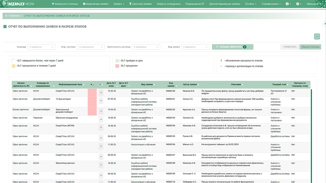Click the SLT status column header
Image resolution: width=326 pixels, height=183 pixels.
click(92, 84)
